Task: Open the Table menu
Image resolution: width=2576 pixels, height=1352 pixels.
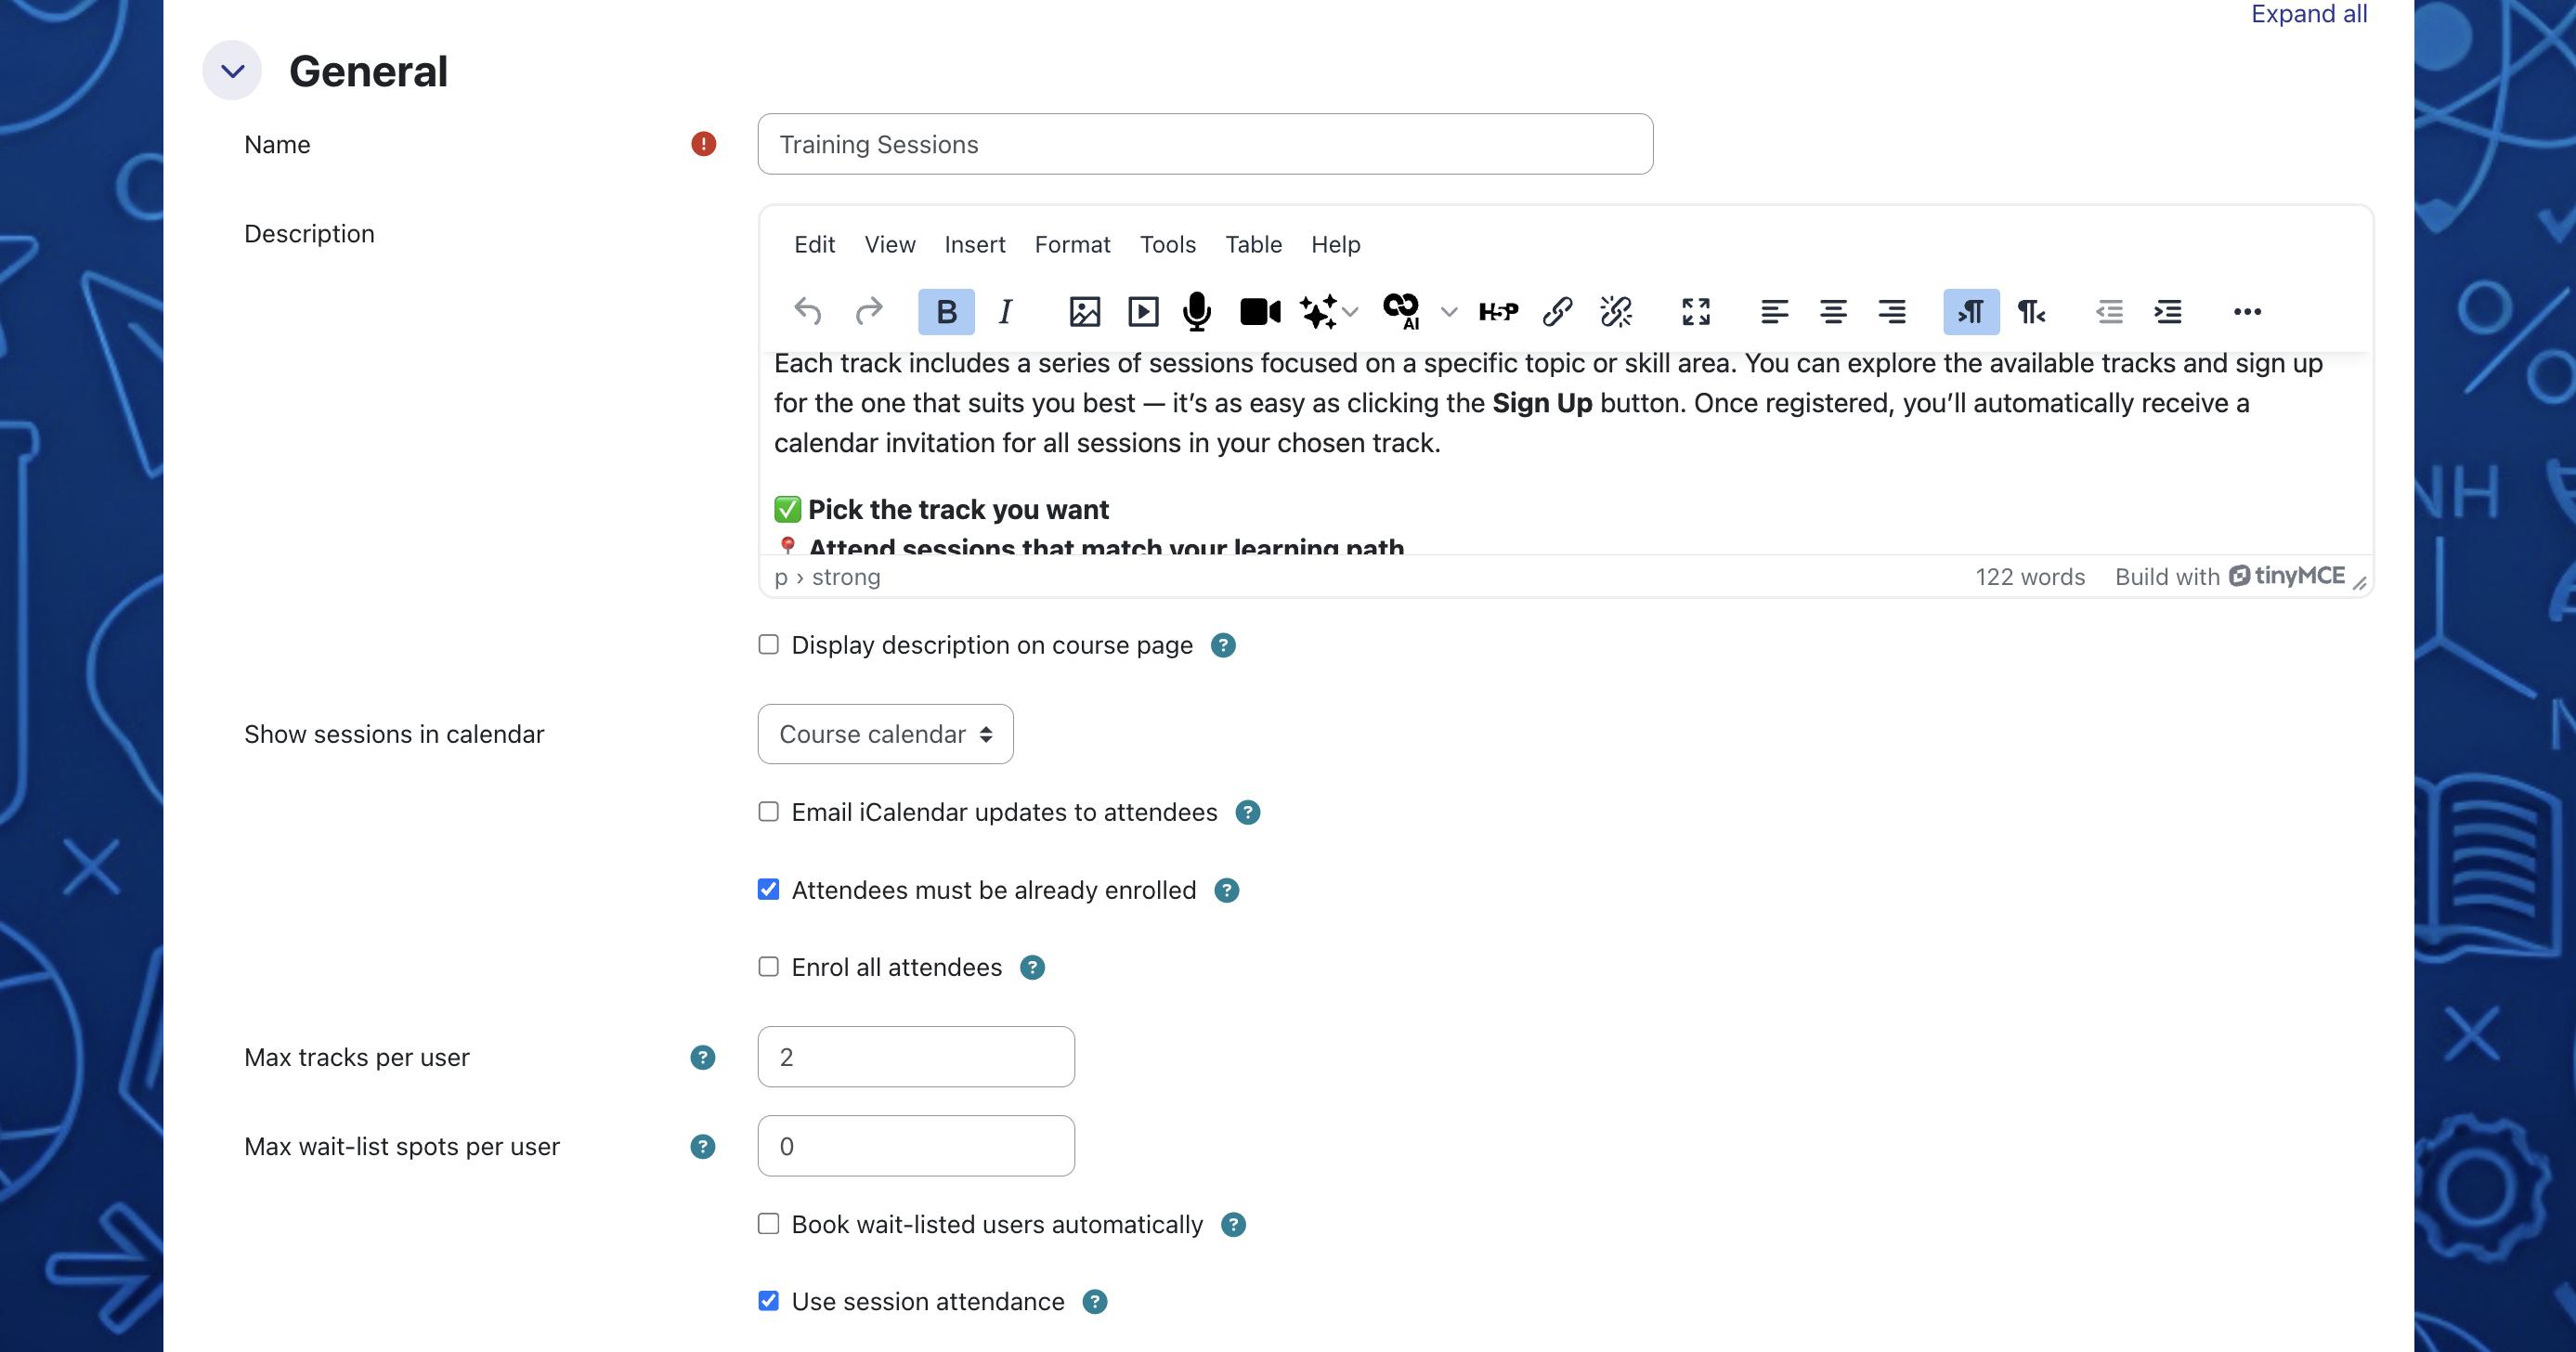Action: click(x=1253, y=245)
